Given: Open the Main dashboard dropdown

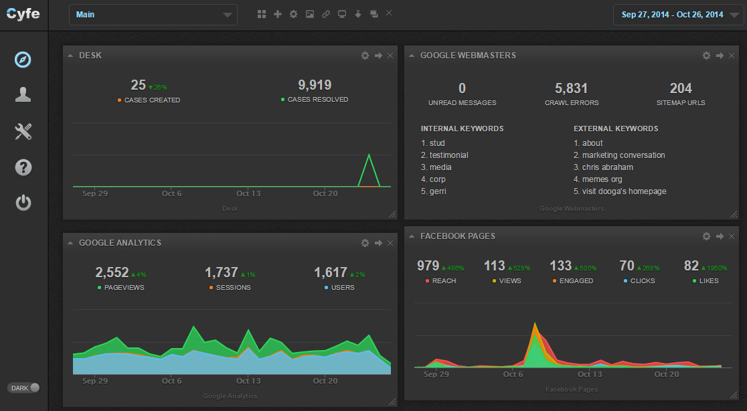Looking at the screenshot, I should 153,15.
